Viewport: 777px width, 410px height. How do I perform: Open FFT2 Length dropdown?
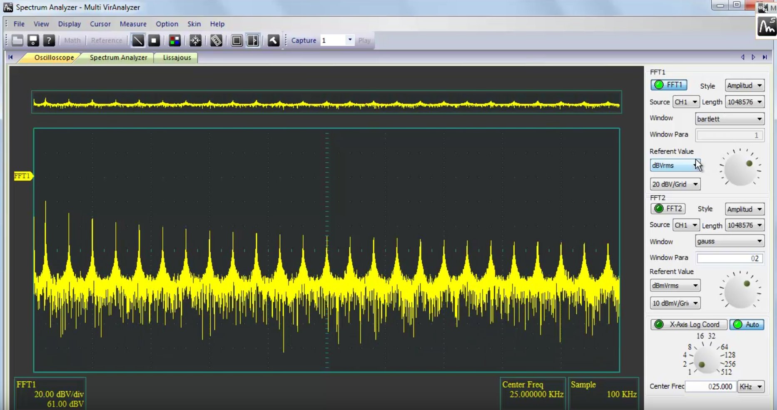click(745, 225)
